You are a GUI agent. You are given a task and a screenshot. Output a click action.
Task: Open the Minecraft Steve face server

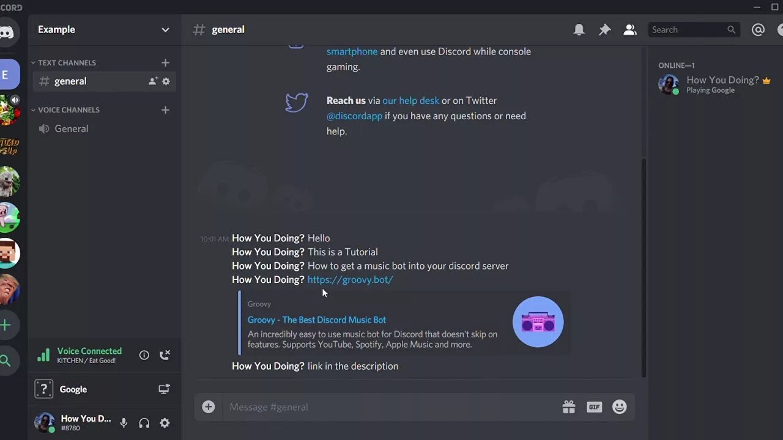pos(8,253)
